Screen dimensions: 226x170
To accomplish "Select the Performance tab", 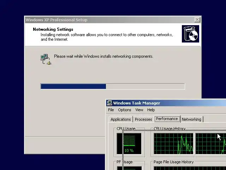I will pyautogui.click(x=167, y=119).
